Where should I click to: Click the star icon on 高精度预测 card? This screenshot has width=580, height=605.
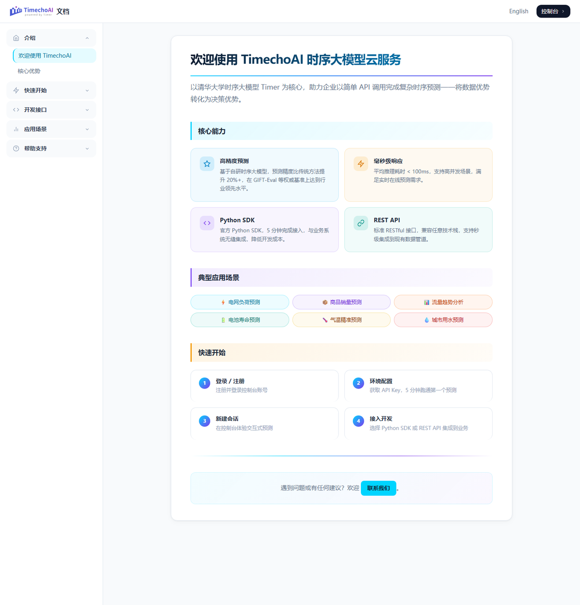click(207, 164)
